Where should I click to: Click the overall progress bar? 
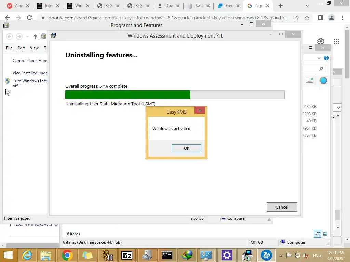click(175, 95)
